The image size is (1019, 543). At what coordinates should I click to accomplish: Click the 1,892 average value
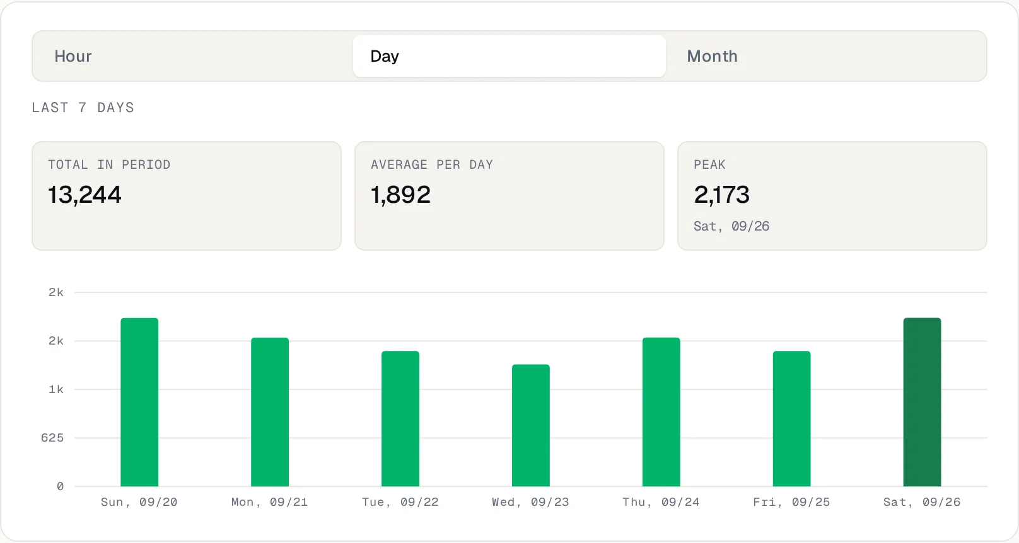400,195
